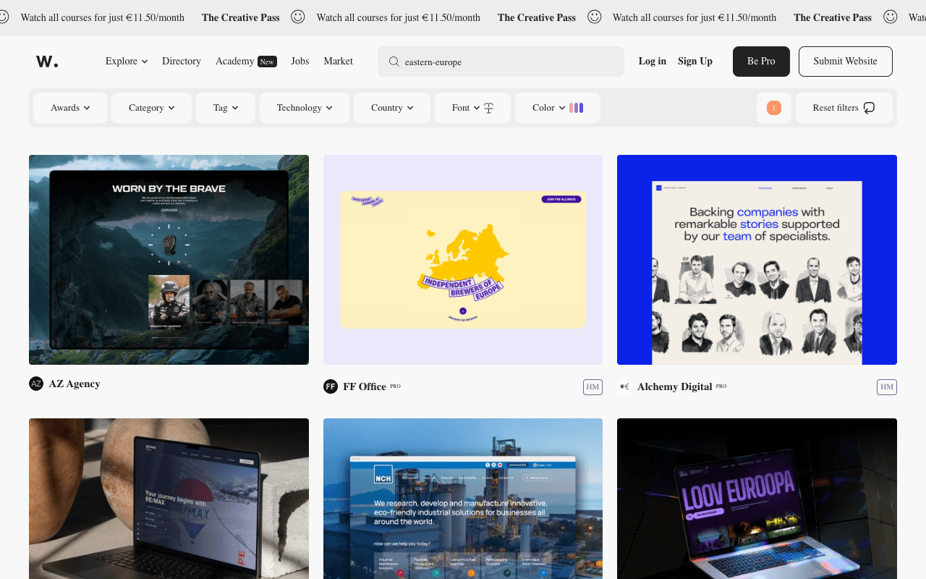Open the Backing companies site thumbnail
This screenshot has height=579, width=926.
click(x=757, y=260)
